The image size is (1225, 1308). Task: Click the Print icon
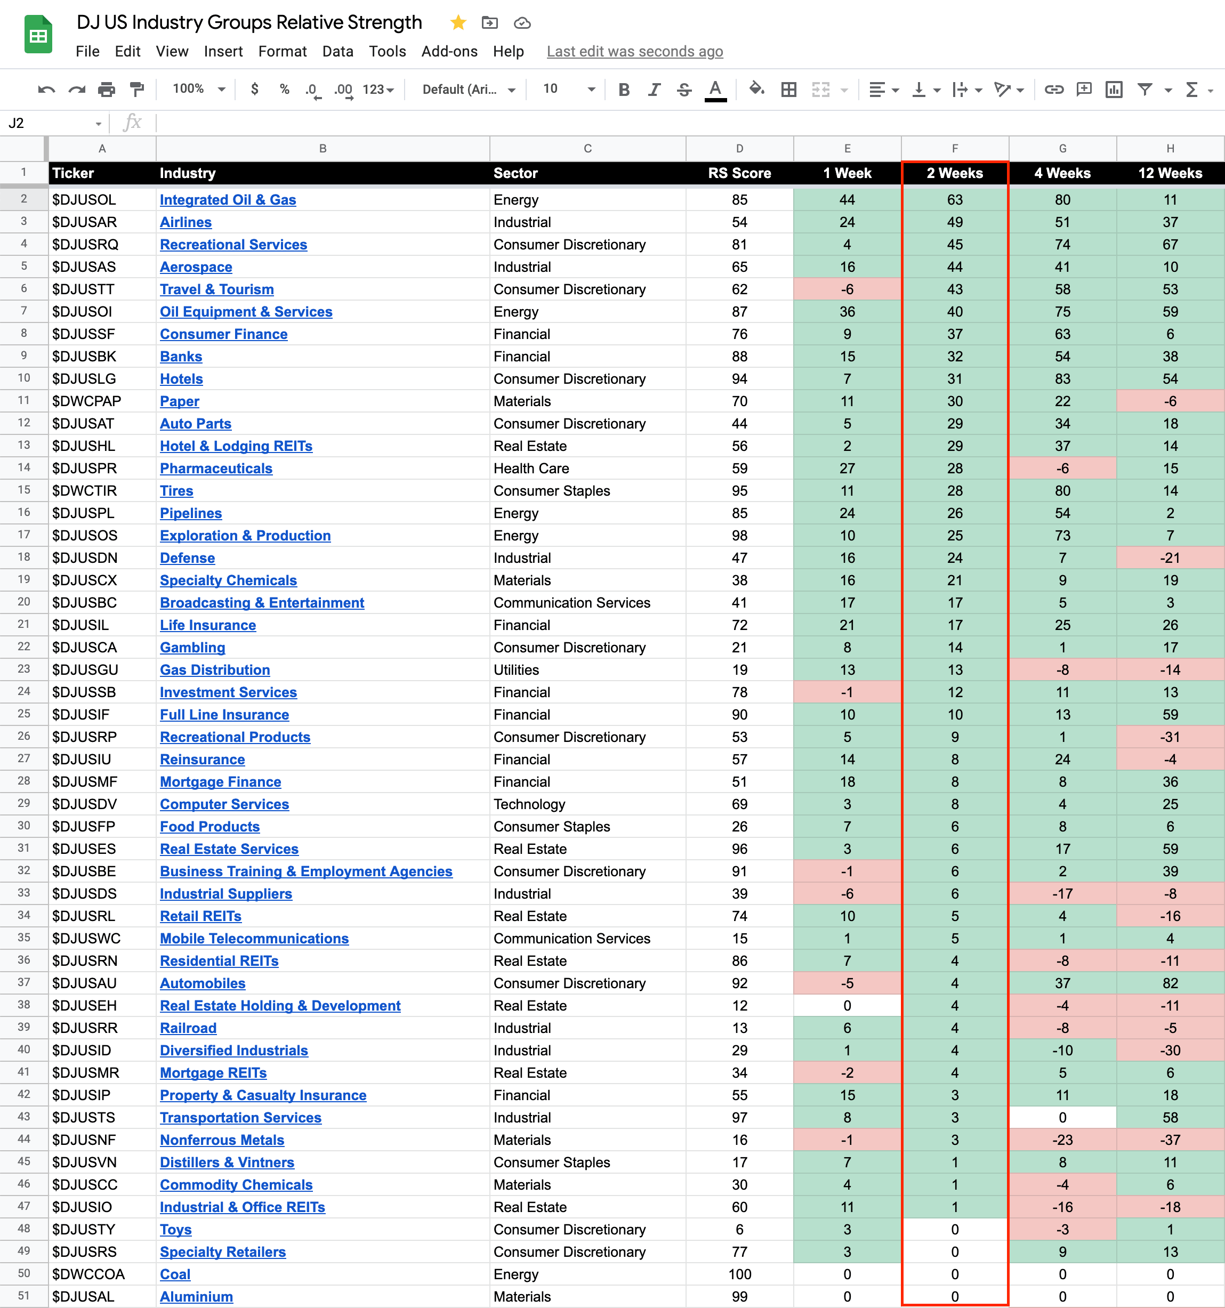107,90
